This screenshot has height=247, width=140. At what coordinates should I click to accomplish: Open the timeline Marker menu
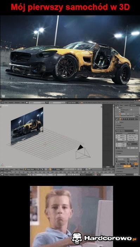[12, 175]
